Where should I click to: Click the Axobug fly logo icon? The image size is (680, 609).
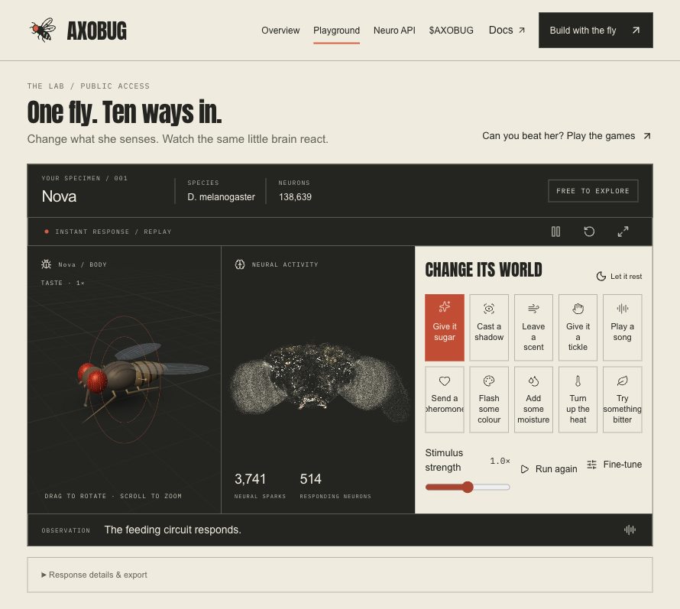click(x=43, y=30)
